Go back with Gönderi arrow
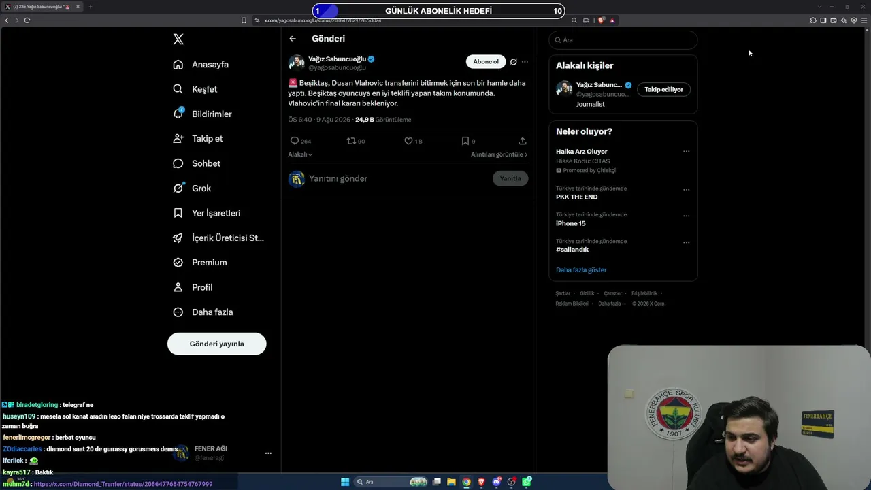Image resolution: width=871 pixels, height=490 pixels. point(293,39)
